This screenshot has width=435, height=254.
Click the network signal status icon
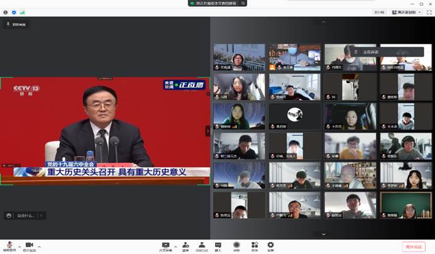pos(22,12)
